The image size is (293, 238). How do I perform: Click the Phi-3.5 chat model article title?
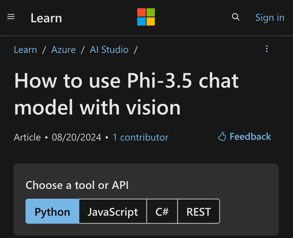tap(126, 94)
